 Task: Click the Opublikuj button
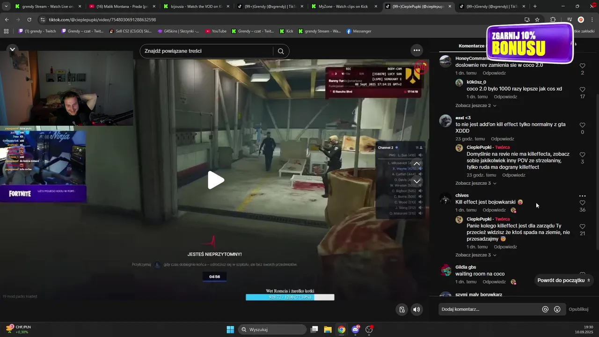pos(578,309)
